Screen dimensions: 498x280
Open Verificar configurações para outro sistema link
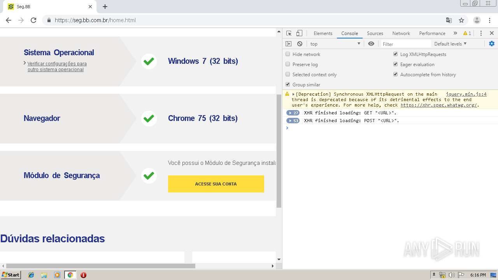[x=57, y=66]
